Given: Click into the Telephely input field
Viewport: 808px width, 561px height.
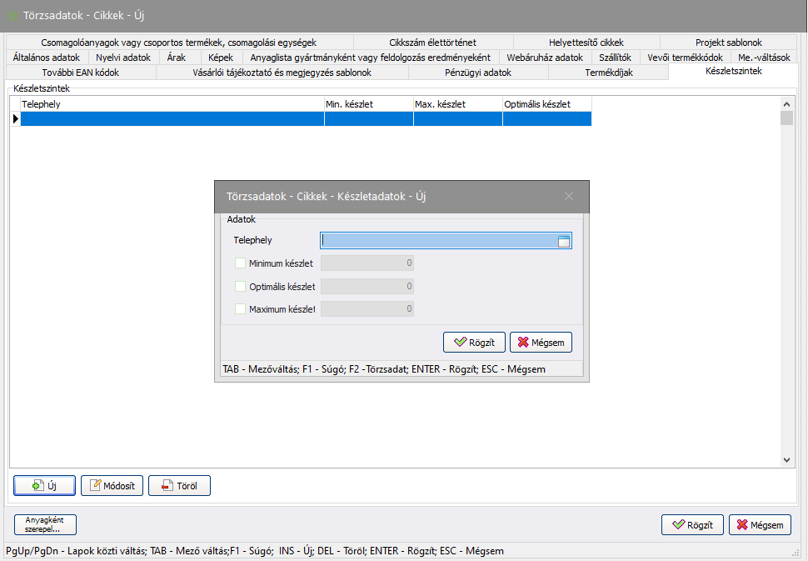Looking at the screenshot, I should pos(437,242).
